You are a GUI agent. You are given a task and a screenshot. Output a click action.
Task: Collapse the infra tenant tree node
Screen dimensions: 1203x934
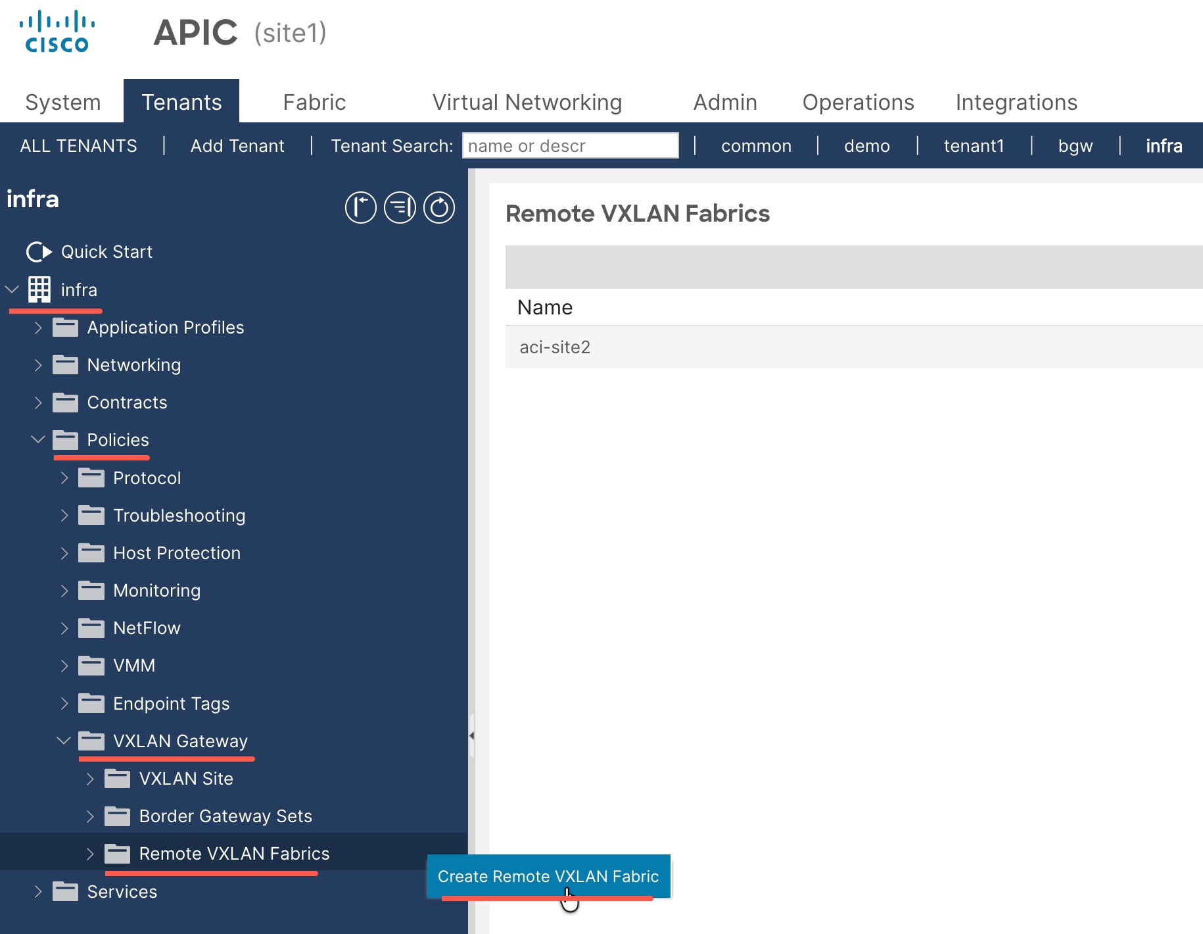click(x=12, y=289)
